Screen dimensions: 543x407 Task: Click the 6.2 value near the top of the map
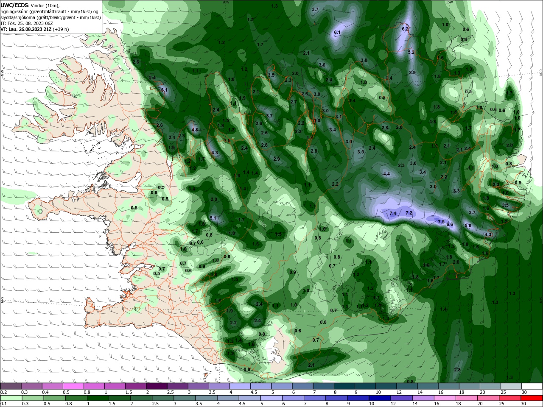(405, 29)
